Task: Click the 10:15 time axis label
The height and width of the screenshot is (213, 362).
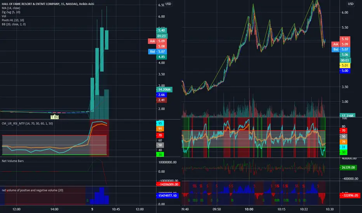Action: pos(281,209)
